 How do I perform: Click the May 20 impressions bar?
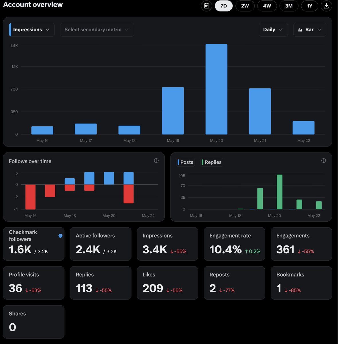(x=217, y=89)
